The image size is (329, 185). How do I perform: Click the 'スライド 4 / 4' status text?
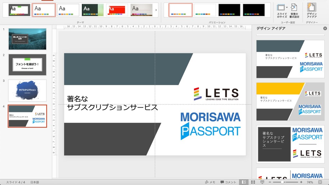click(x=15, y=182)
